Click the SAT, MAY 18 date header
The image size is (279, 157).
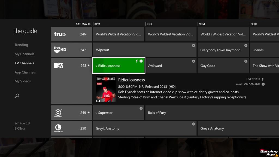(83, 24)
